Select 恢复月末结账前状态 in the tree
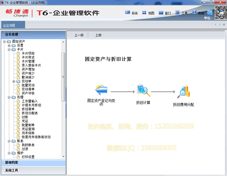 [36, 137]
